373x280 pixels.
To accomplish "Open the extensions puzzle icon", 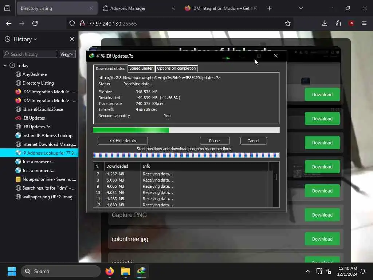I will 338,23.
